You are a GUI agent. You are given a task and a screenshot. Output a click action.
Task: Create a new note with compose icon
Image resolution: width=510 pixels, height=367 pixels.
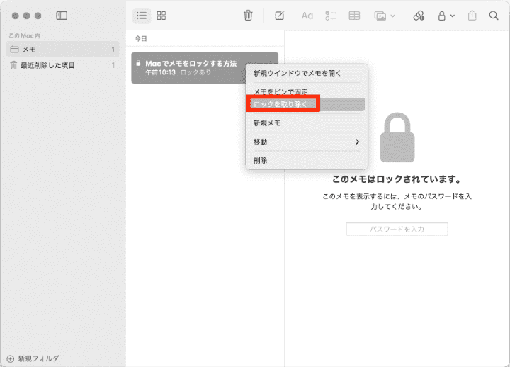coord(280,16)
